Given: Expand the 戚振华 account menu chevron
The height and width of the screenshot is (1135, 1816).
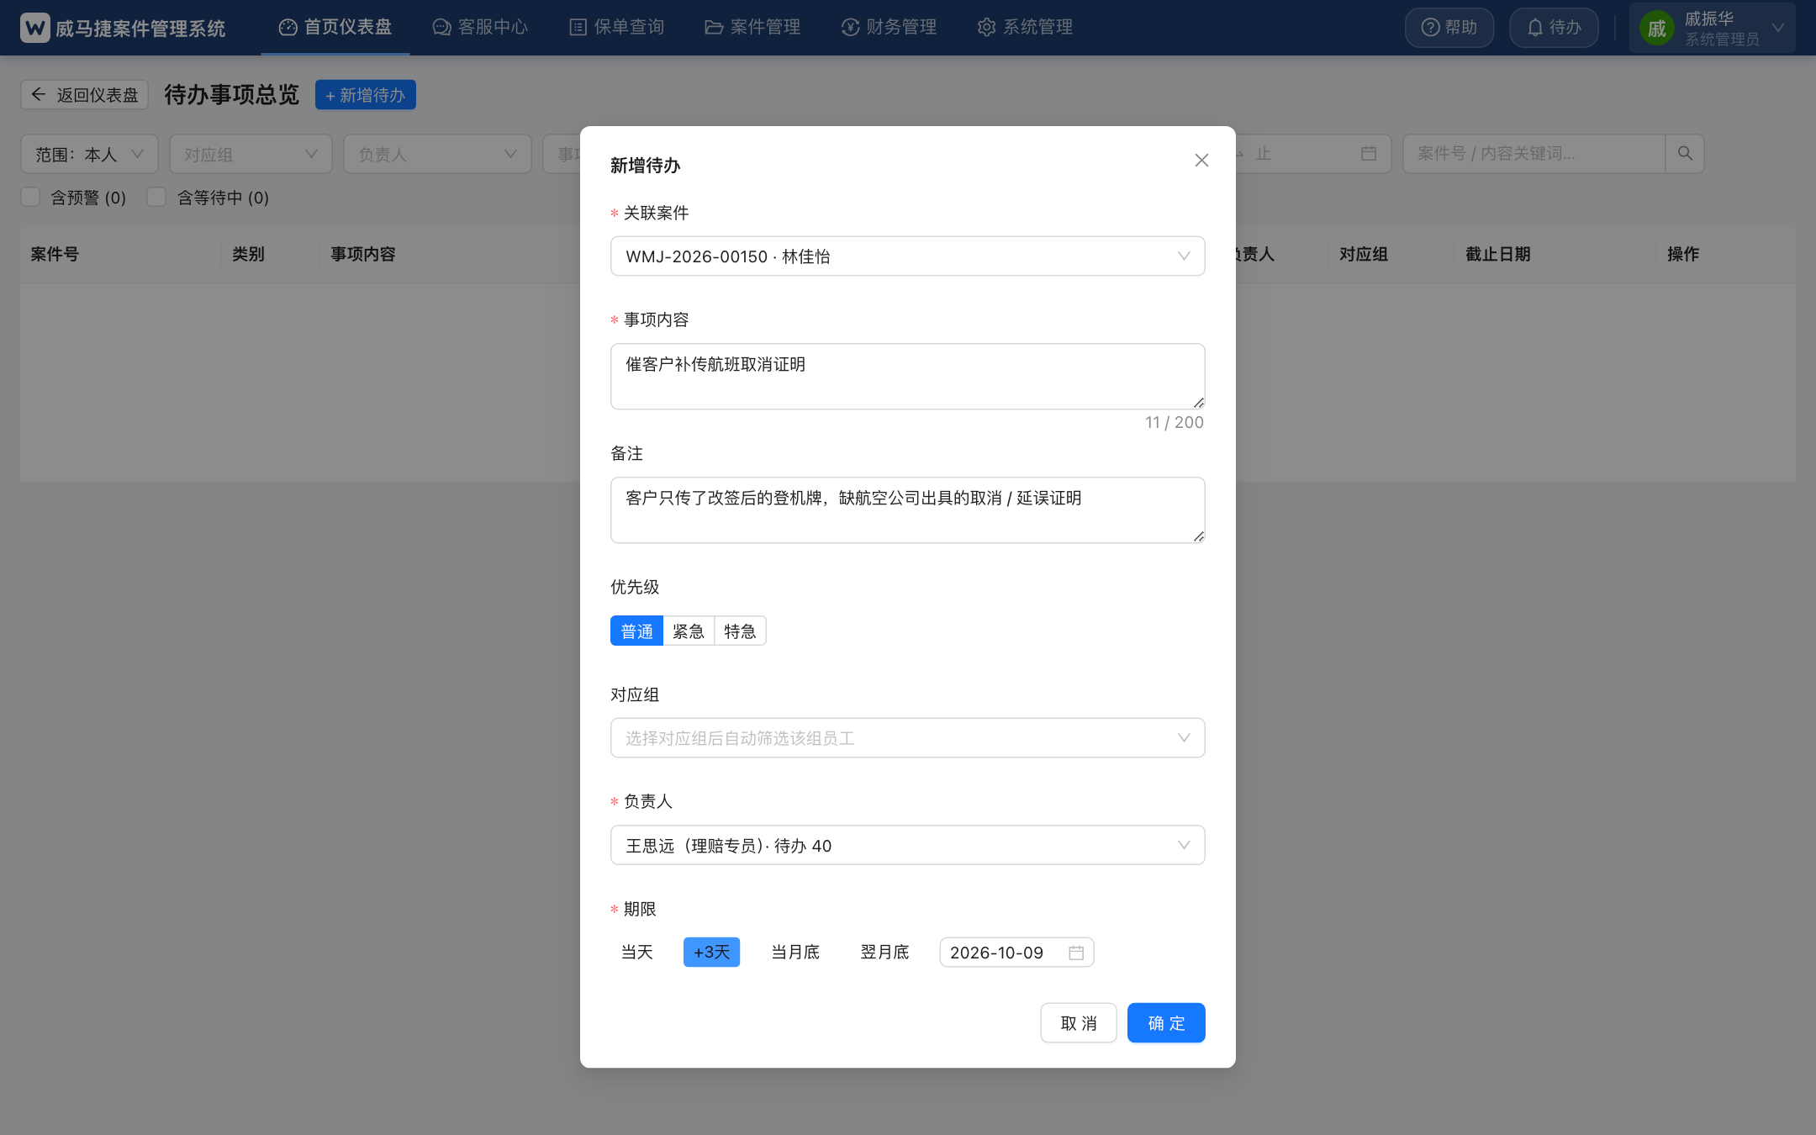Looking at the screenshot, I should coord(1778,28).
